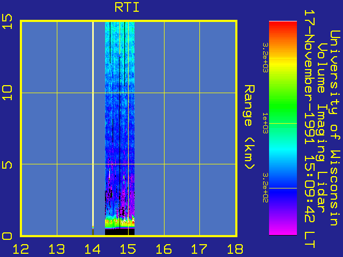Click x-axis label 18
The height and width of the screenshot is (257, 343).
[235, 249]
